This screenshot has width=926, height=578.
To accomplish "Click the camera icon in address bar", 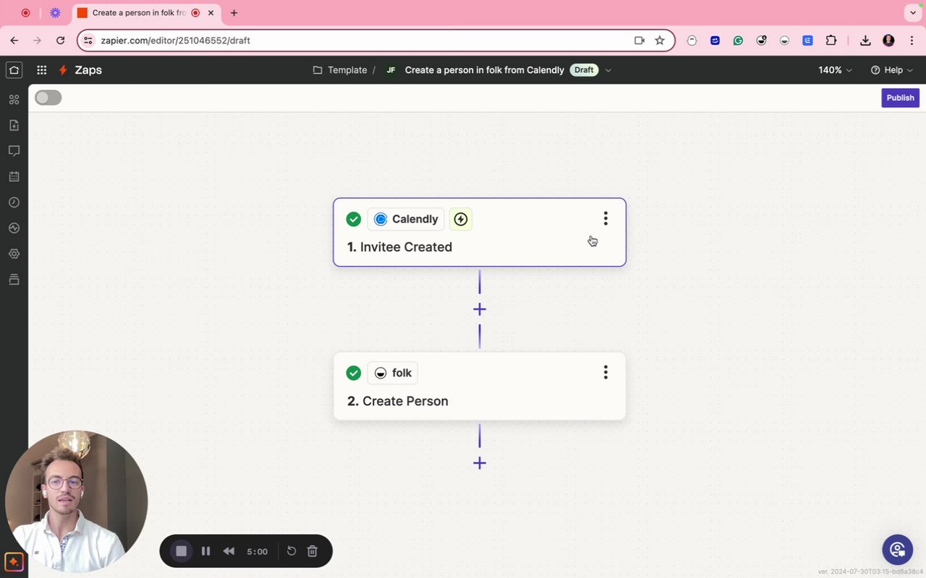I will [x=639, y=40].
